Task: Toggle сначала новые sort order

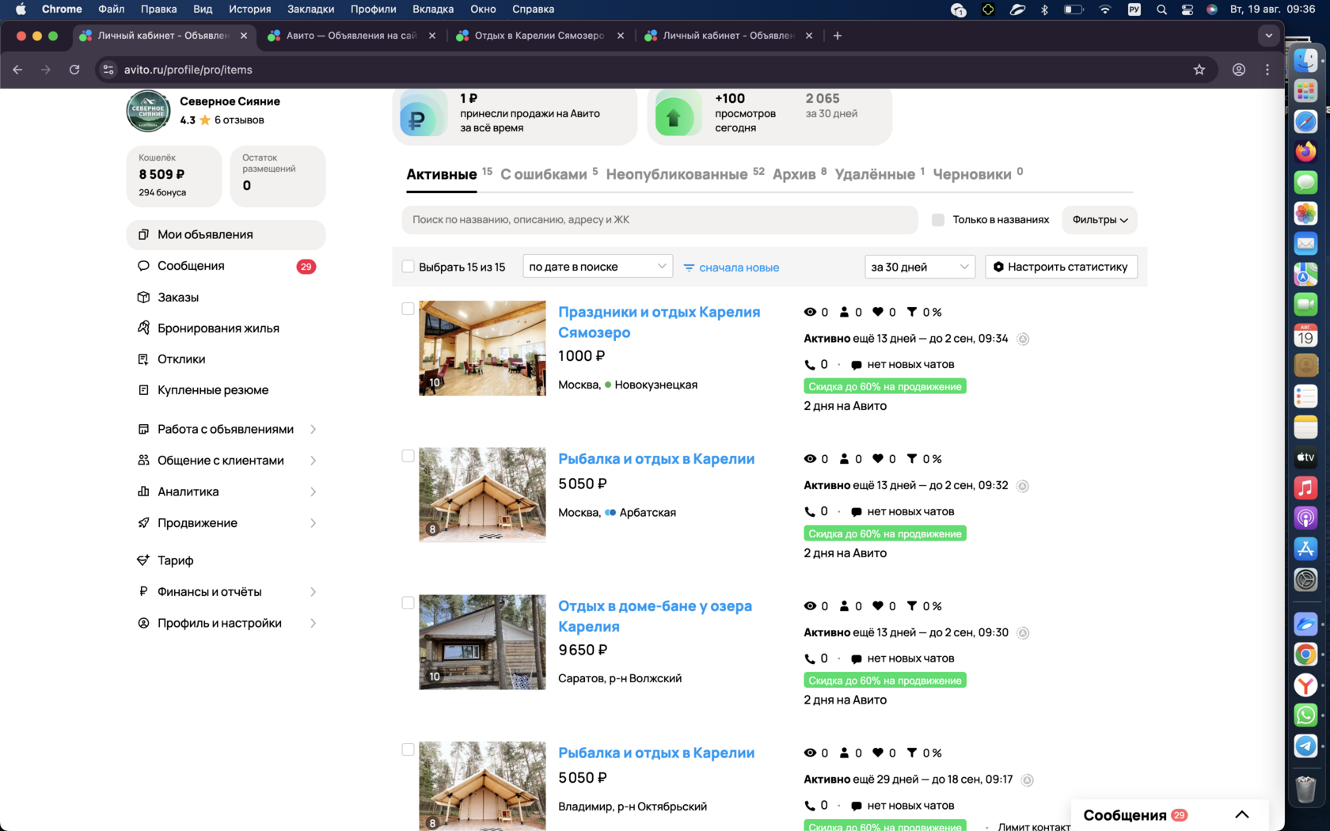Action: tap(731, 268)
